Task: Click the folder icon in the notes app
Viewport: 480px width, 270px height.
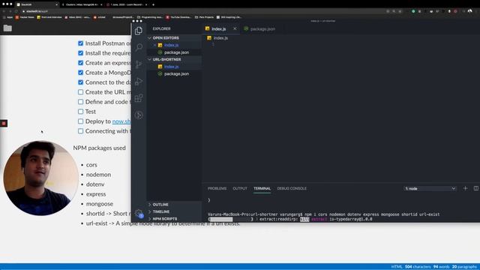Action: point(7,28)
